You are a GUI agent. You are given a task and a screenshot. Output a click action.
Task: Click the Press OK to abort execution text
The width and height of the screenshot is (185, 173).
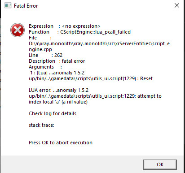pos(61,143)
